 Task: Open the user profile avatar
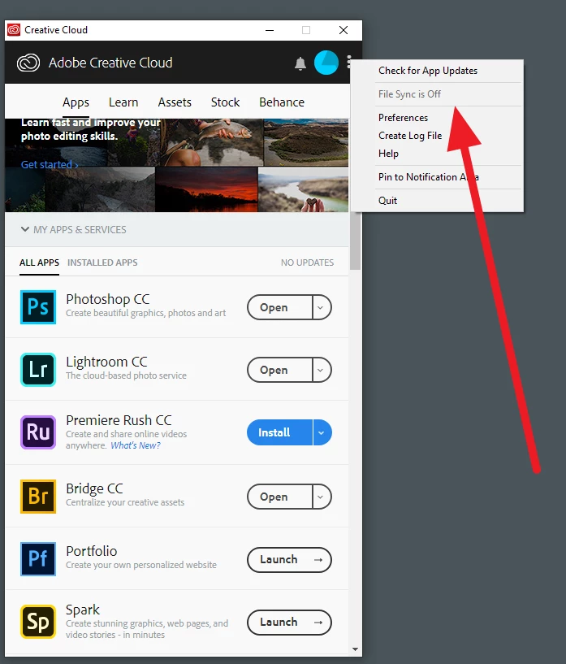pos(326,63)
